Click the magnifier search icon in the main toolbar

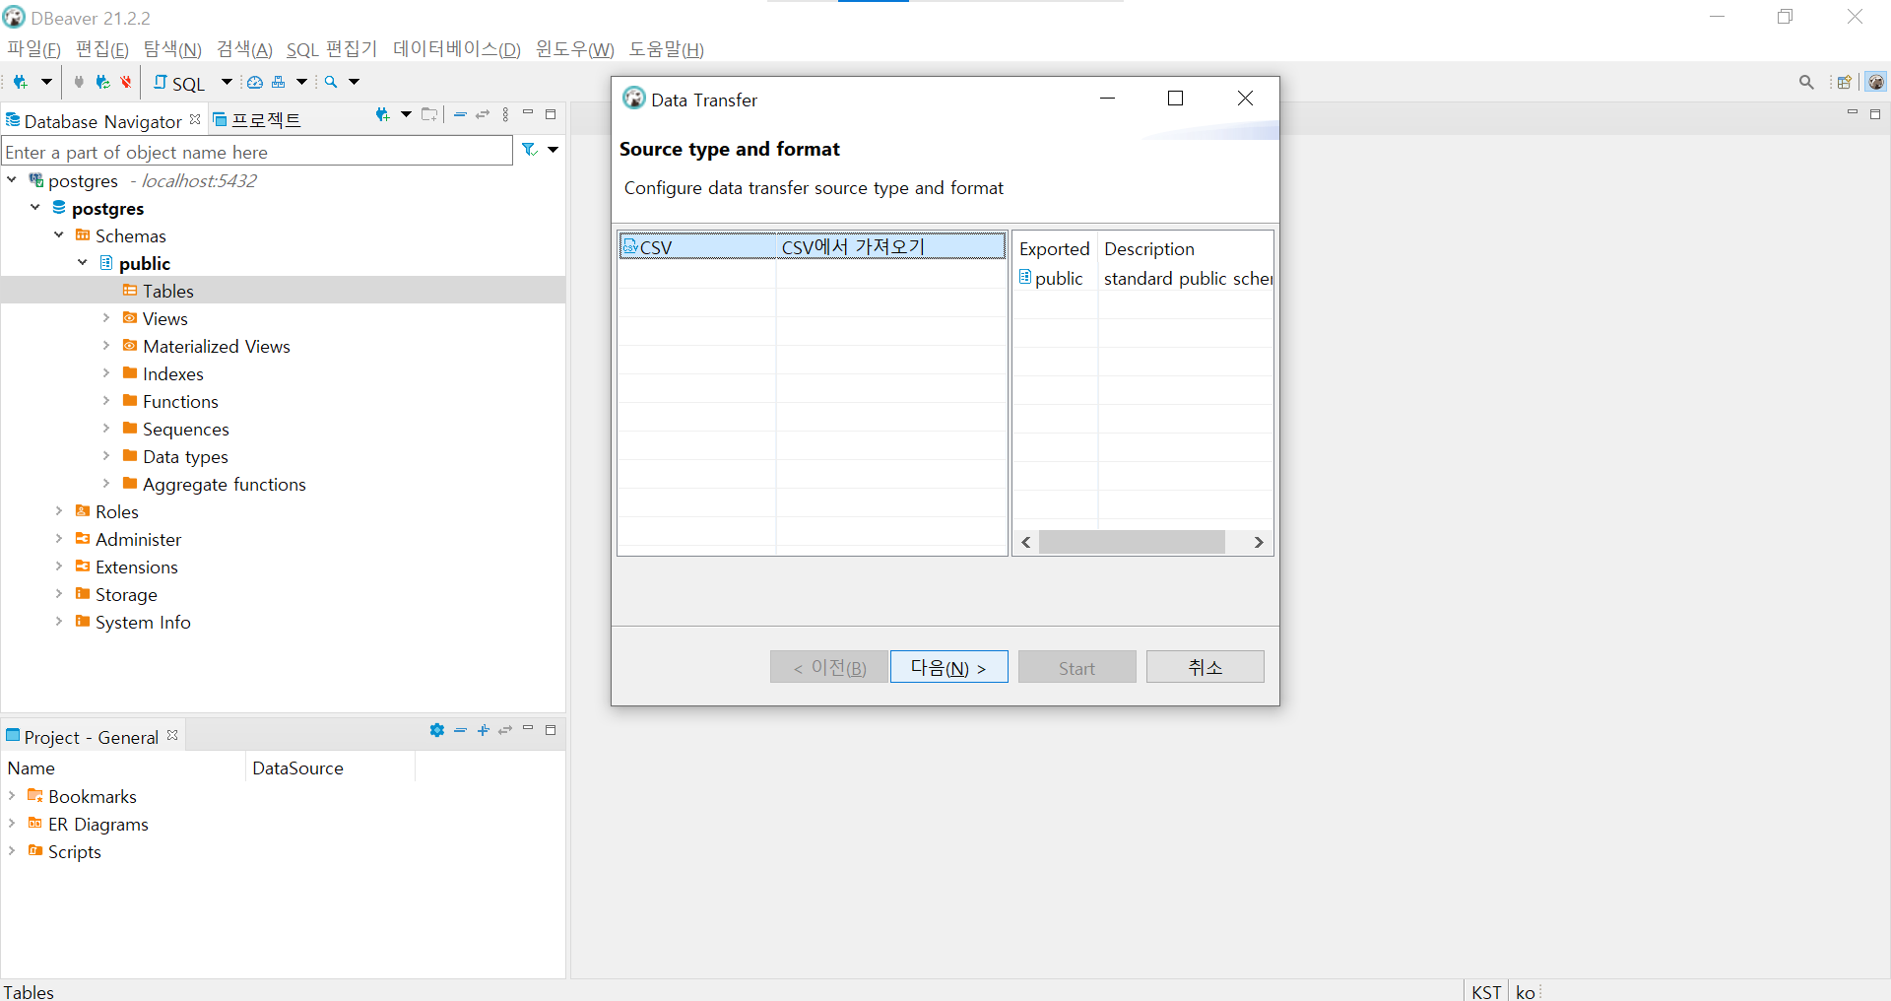pos(331,82)
